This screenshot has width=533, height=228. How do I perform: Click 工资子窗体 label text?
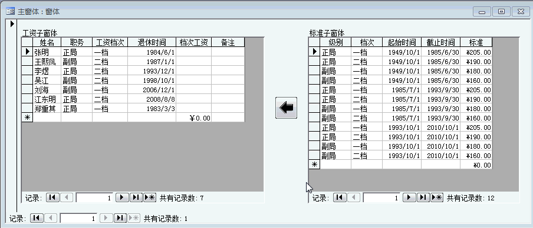tap(40, 33)
